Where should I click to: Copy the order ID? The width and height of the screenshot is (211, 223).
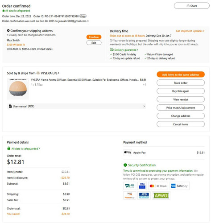coord(83,16)
